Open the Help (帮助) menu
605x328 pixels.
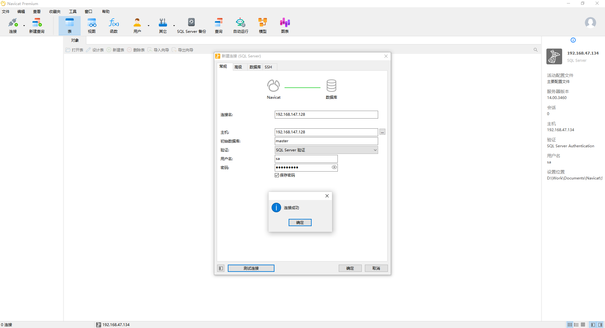pos(106,12)
